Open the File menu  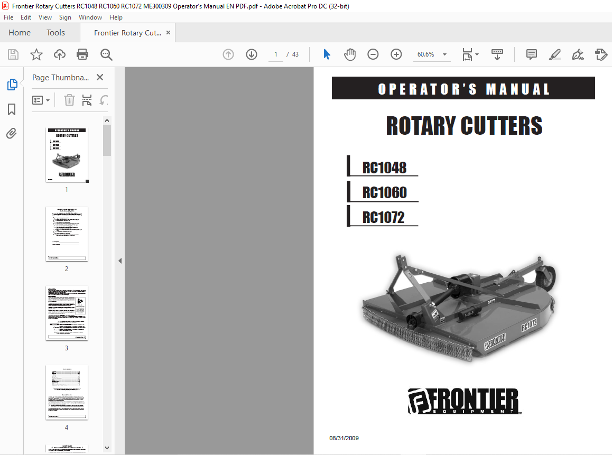(x=8, y=17)
